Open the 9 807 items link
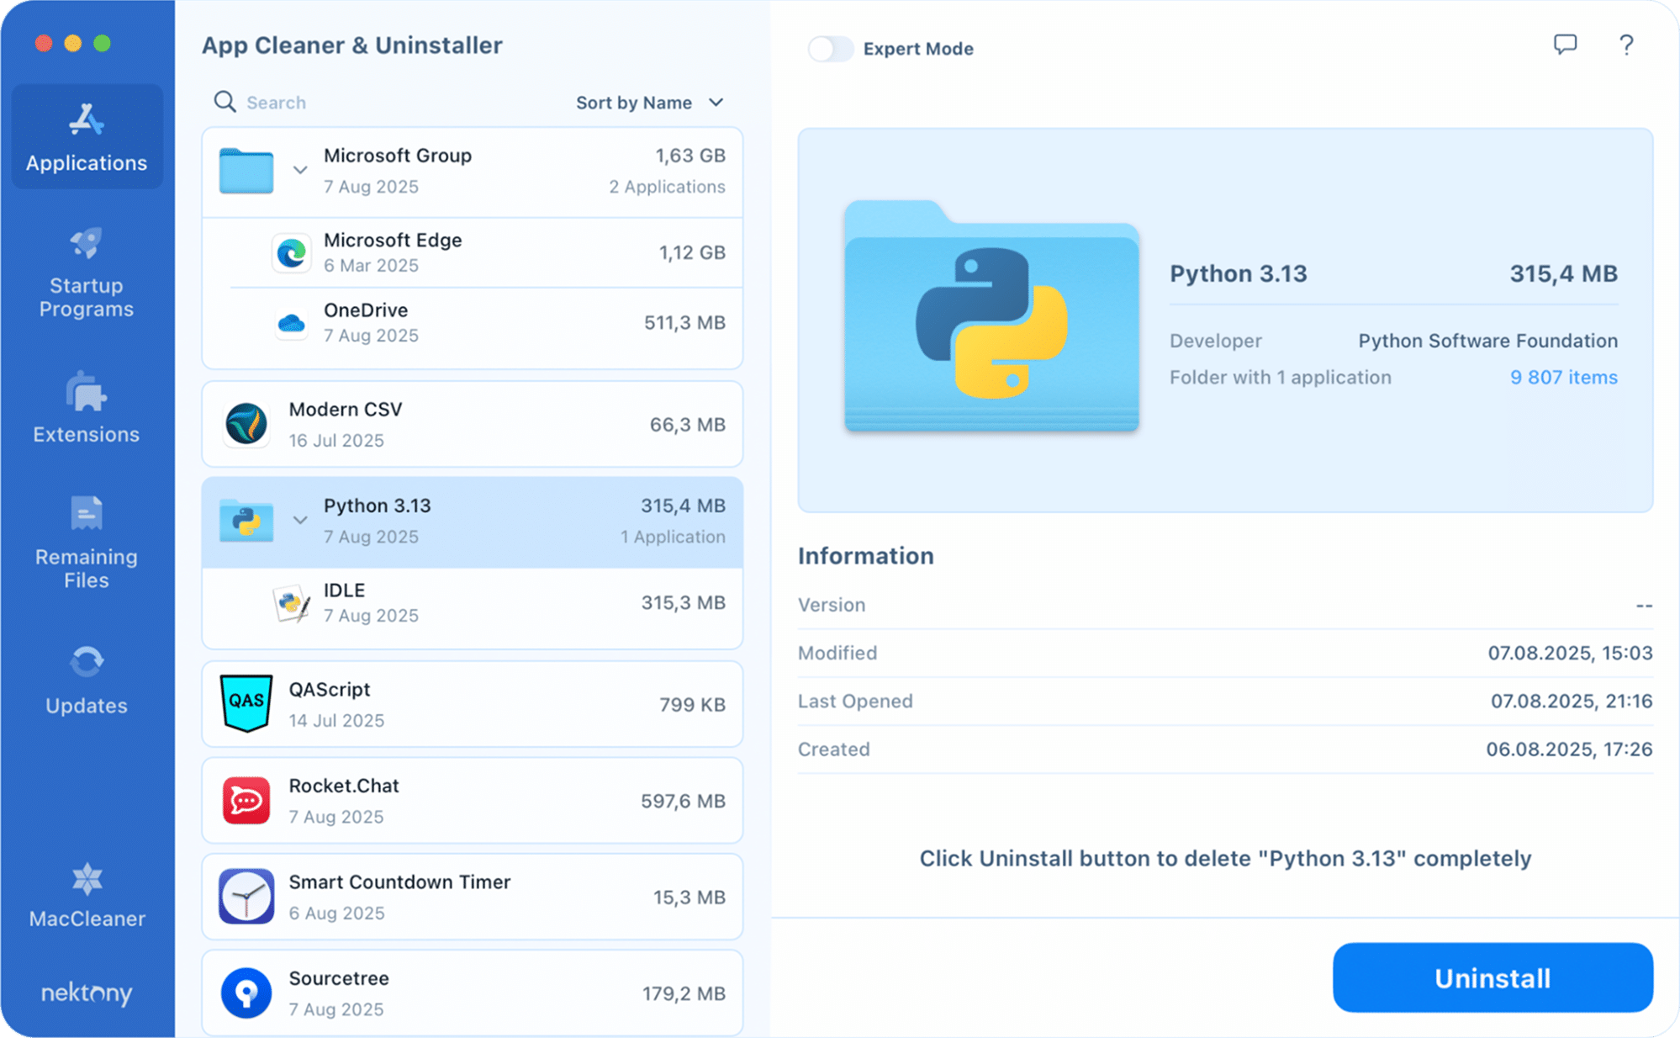Viewport: 1680px width, 1038px height. (x=1564, y=377)
